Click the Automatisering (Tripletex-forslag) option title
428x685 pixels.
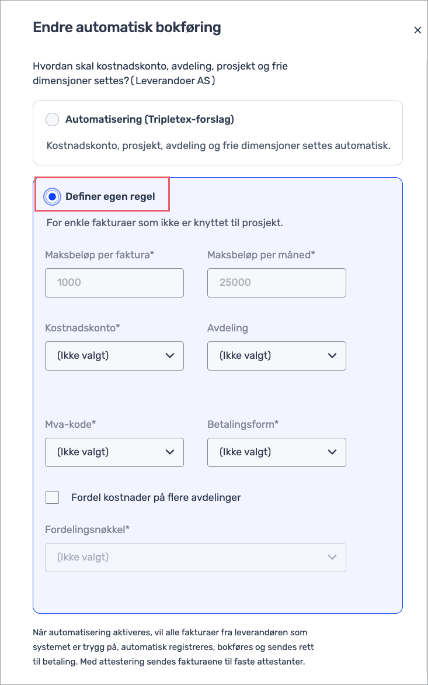149,120
